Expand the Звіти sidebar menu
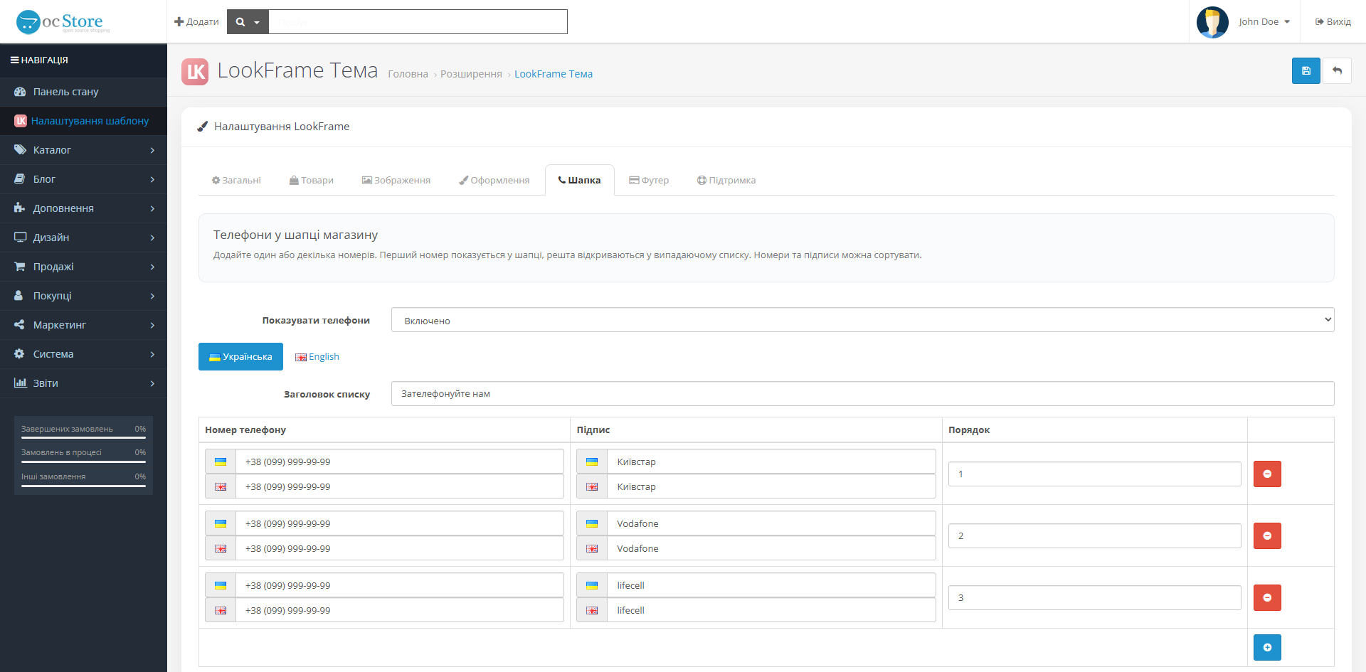The height and width of the screenshot is (672, 1366). coord(83,383)
